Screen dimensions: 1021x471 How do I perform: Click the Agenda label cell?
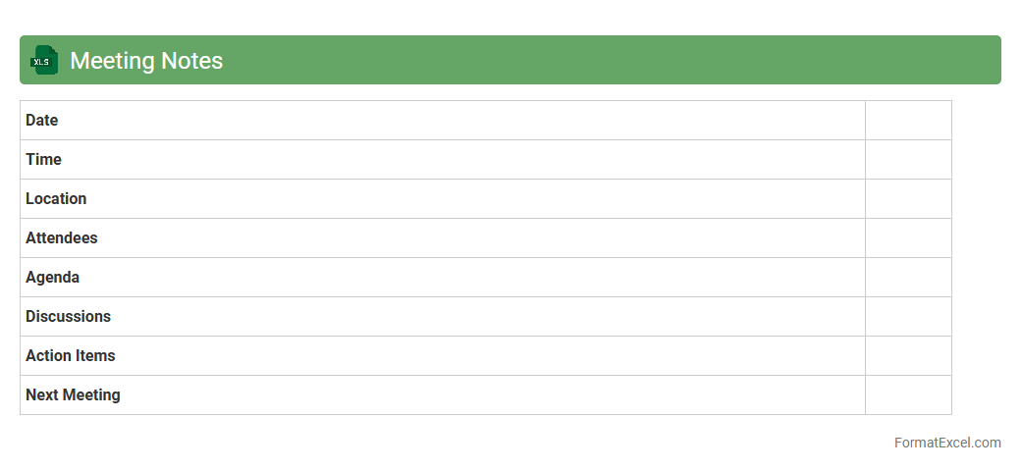(442, 278)
